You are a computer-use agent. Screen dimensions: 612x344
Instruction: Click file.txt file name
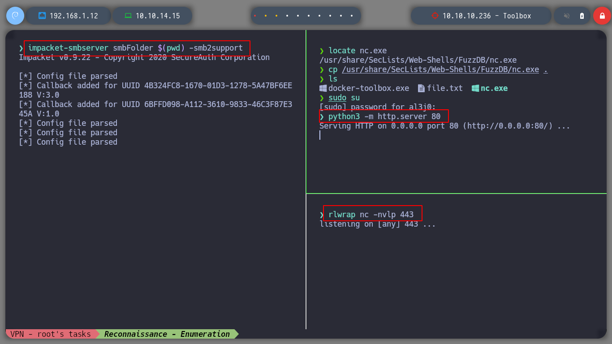[x=445, y=88]
